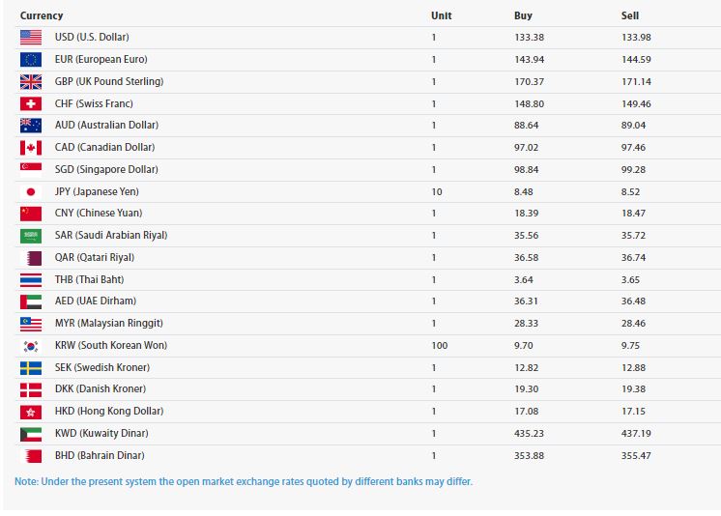Click the Currency column header
This screenshot has height=516, width=721.
(x=42, y=15)
